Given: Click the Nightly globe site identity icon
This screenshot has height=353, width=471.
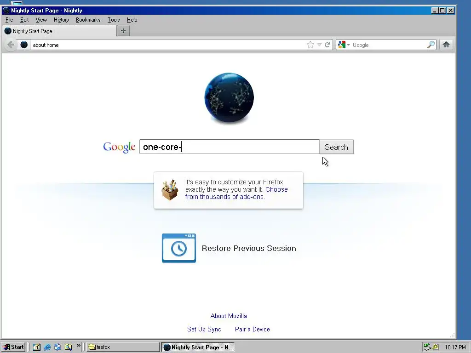Looking at the screenshot, I should pos(24,45).
